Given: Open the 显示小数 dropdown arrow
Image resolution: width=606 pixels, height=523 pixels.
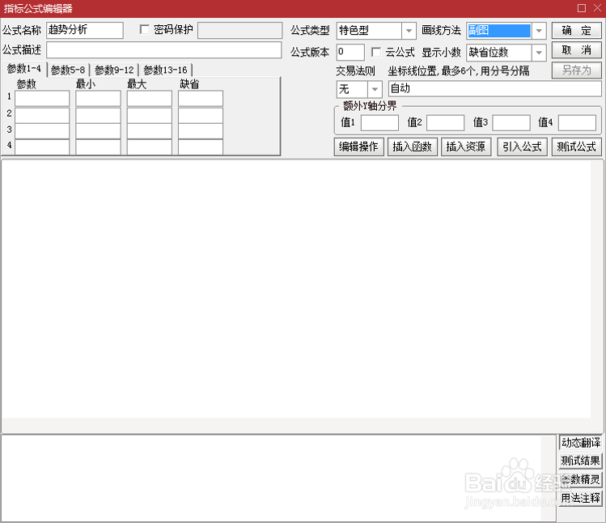Looking at the screenshot, I should point(539,53).
